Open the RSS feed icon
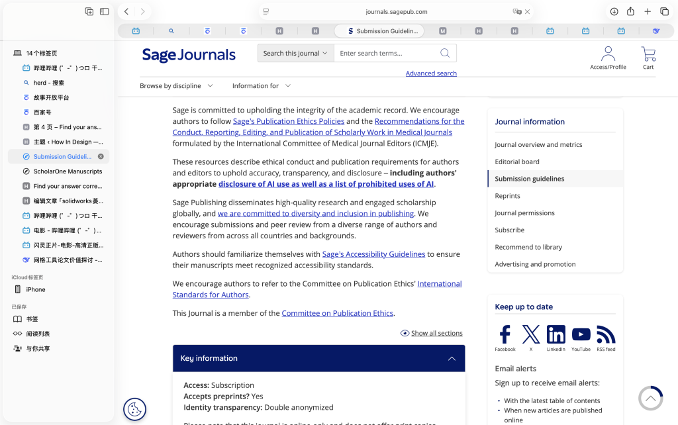 tap(606, 335)
